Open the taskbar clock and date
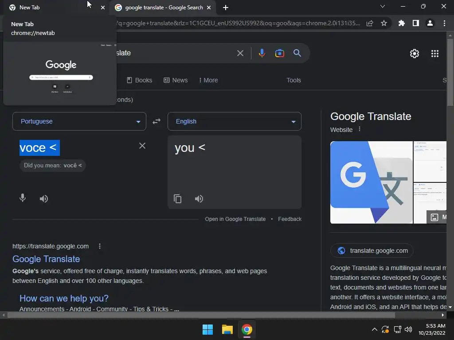Viewport: 454px width, 340px height. [x=432, y=329]
